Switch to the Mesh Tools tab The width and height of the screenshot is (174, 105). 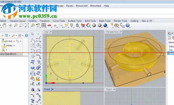(105, 21)
